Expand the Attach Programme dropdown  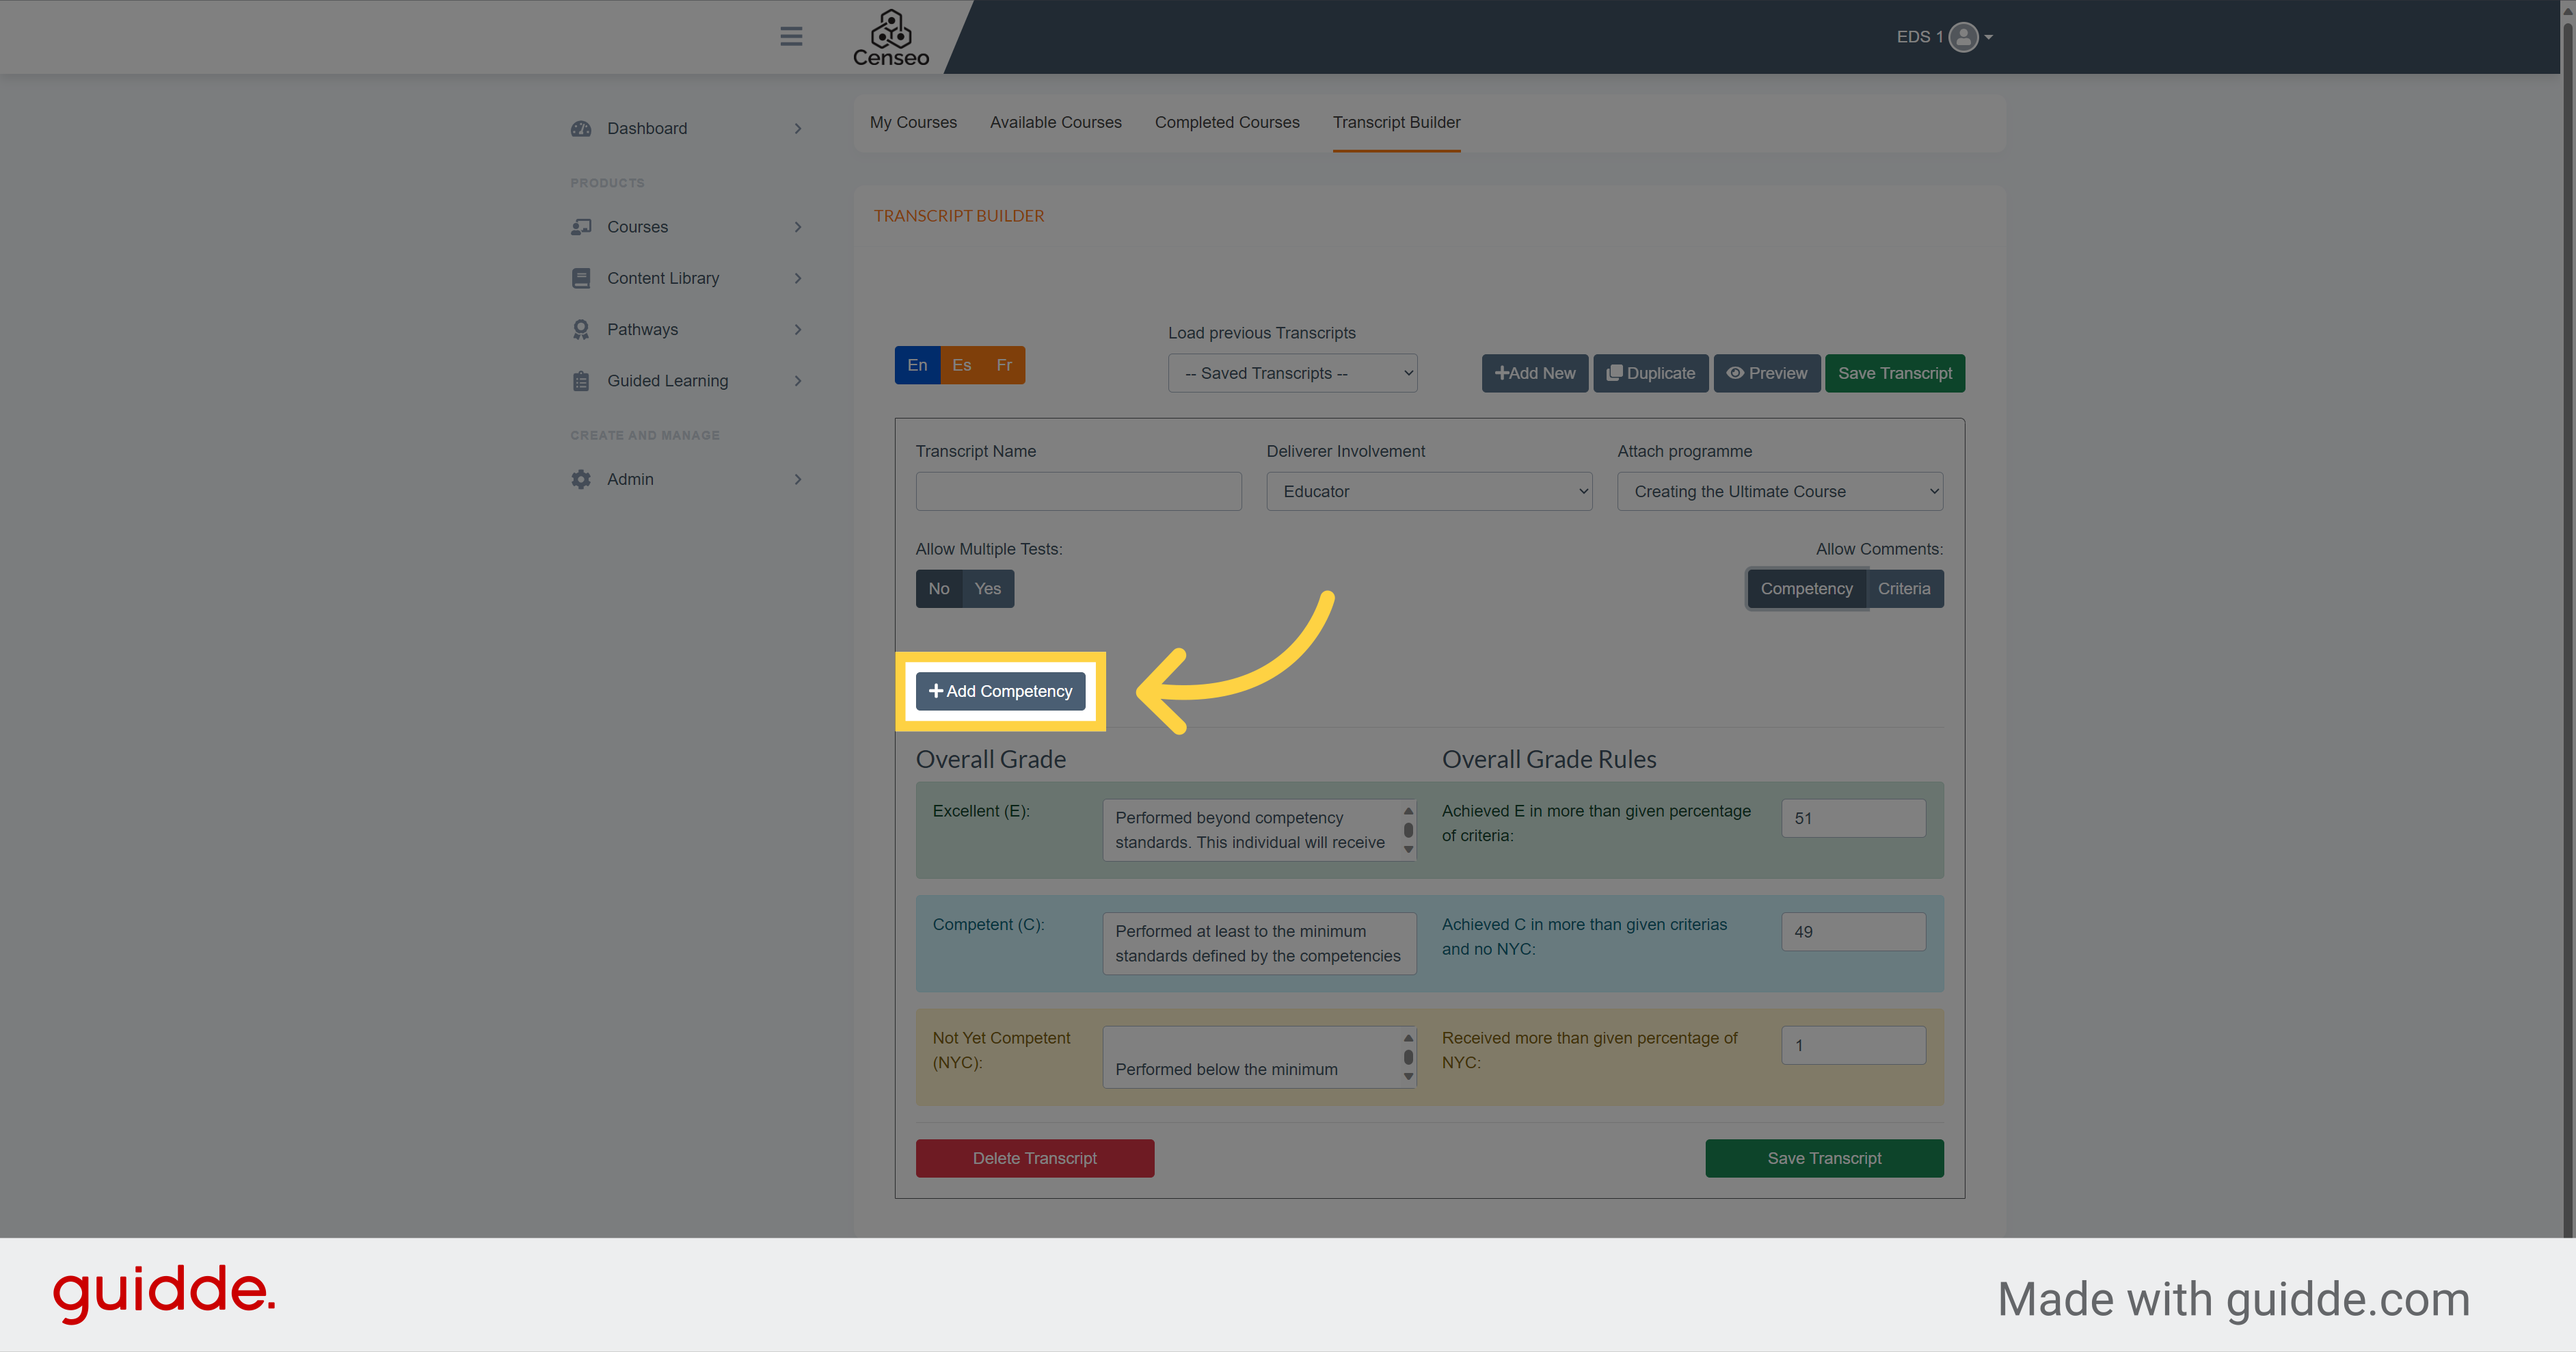[1780, 491]
